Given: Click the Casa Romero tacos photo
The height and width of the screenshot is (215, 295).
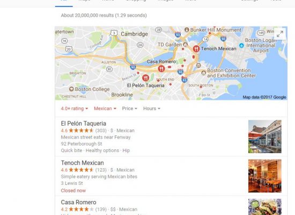Looking at the screenshot, I should tap(265, 207).
